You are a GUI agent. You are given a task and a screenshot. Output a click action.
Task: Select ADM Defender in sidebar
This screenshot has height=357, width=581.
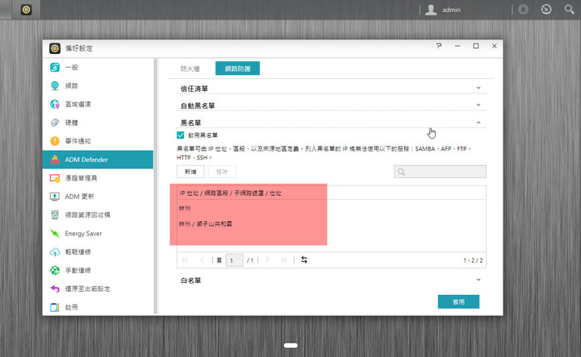(98, 160)
